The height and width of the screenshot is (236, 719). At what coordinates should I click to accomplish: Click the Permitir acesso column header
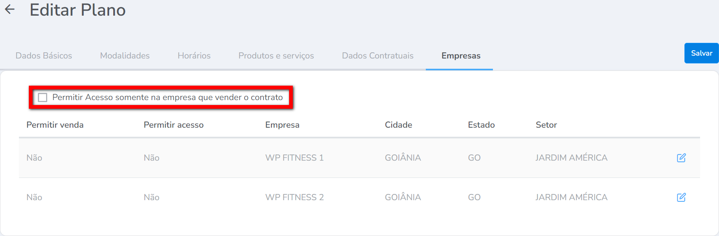pyautogui.click(x=173, y=125)
